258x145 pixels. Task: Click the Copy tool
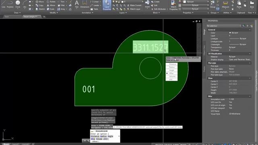(x=40, y=5)
